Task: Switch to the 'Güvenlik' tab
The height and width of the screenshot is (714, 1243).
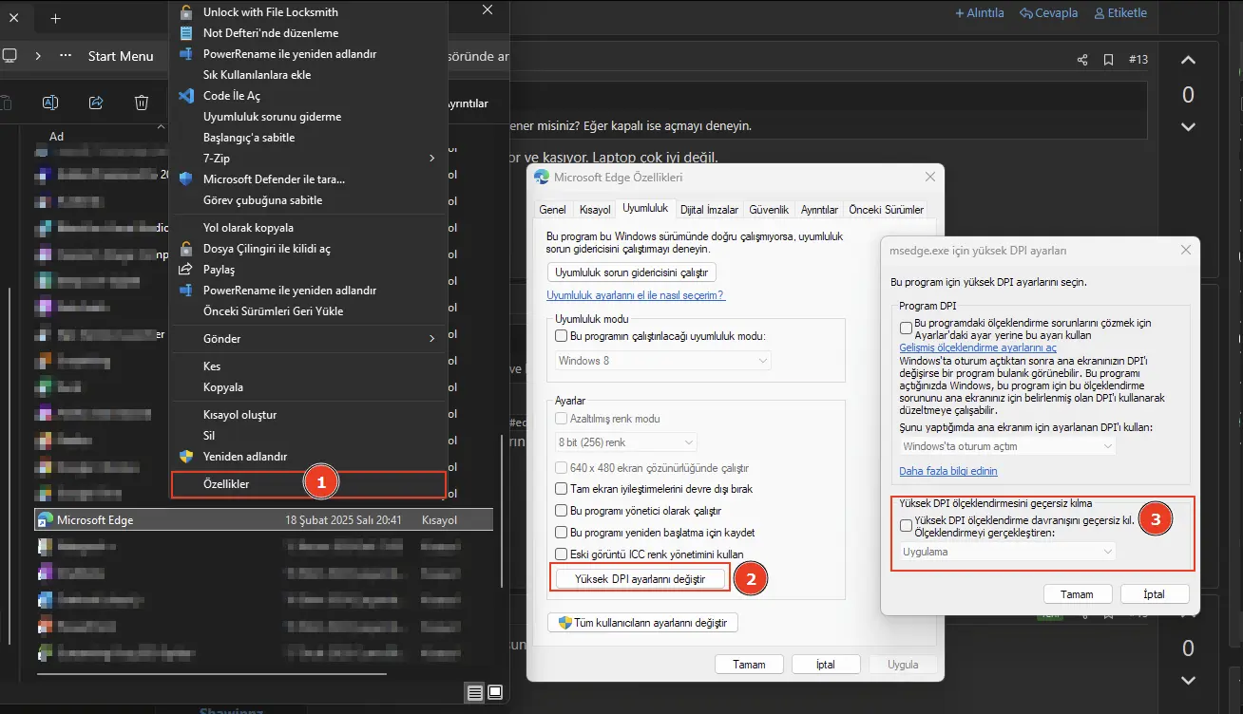Action: [x=769, y=210]
